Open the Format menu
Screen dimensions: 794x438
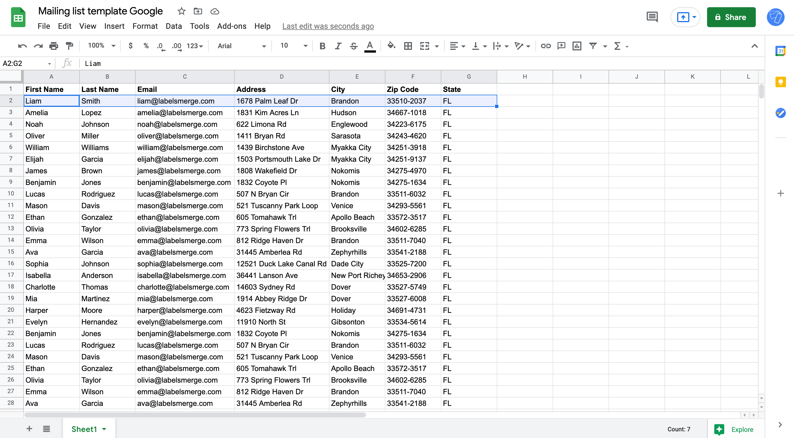pos(145,26)
